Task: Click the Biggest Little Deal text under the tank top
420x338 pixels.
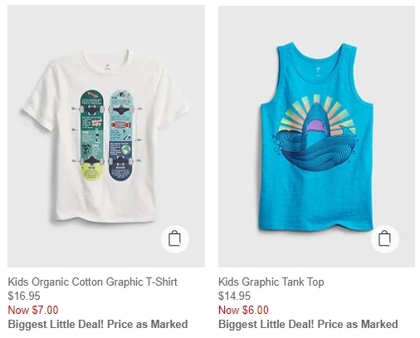Action: pyautogui.click(x=308, y=324)
